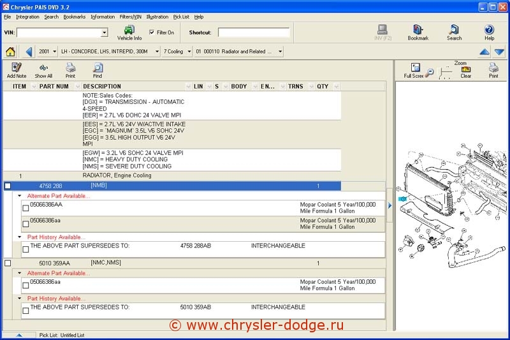Viewport: 510px width, 340px height.
Task: Open Vehicle Info
Action: 129,33
